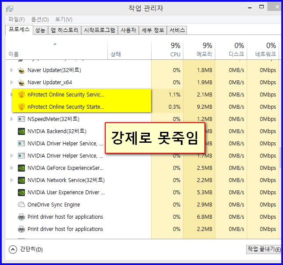Expand the 1.7MB NVIDIA Driver Helper Service group
Screen dimensions: 283x265
[x=11, y=156]
